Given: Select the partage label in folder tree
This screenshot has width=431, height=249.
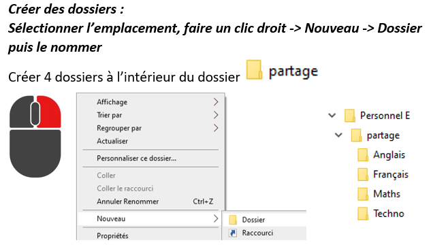Looking at the screenshot, I should click(x=383, y=135).
